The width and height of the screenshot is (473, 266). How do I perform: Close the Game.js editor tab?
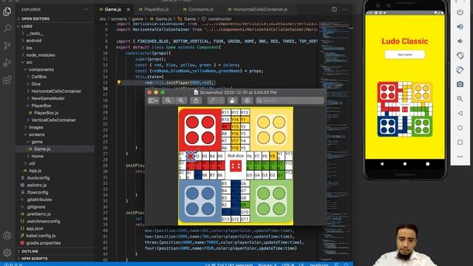pyautogui.click(x=128, y=10)
